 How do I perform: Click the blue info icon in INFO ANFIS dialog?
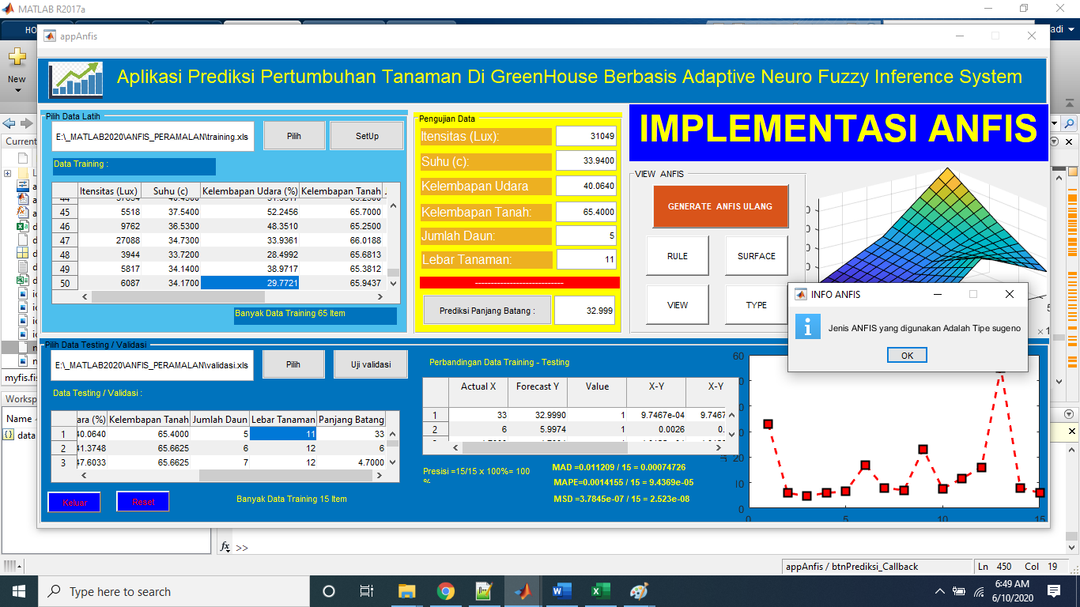[x=808, y=326]
